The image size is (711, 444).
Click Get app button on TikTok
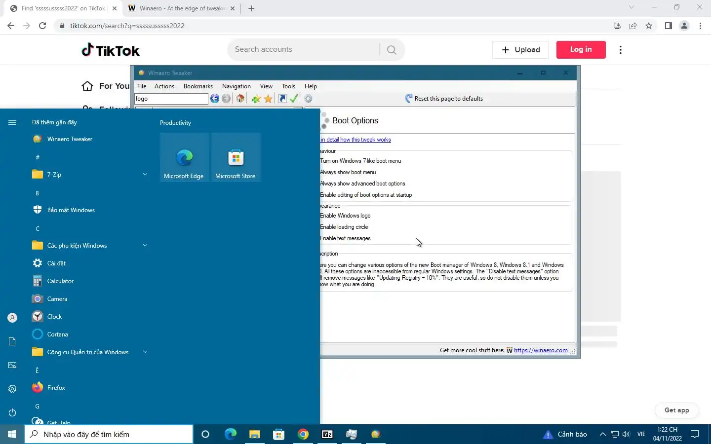677,410
